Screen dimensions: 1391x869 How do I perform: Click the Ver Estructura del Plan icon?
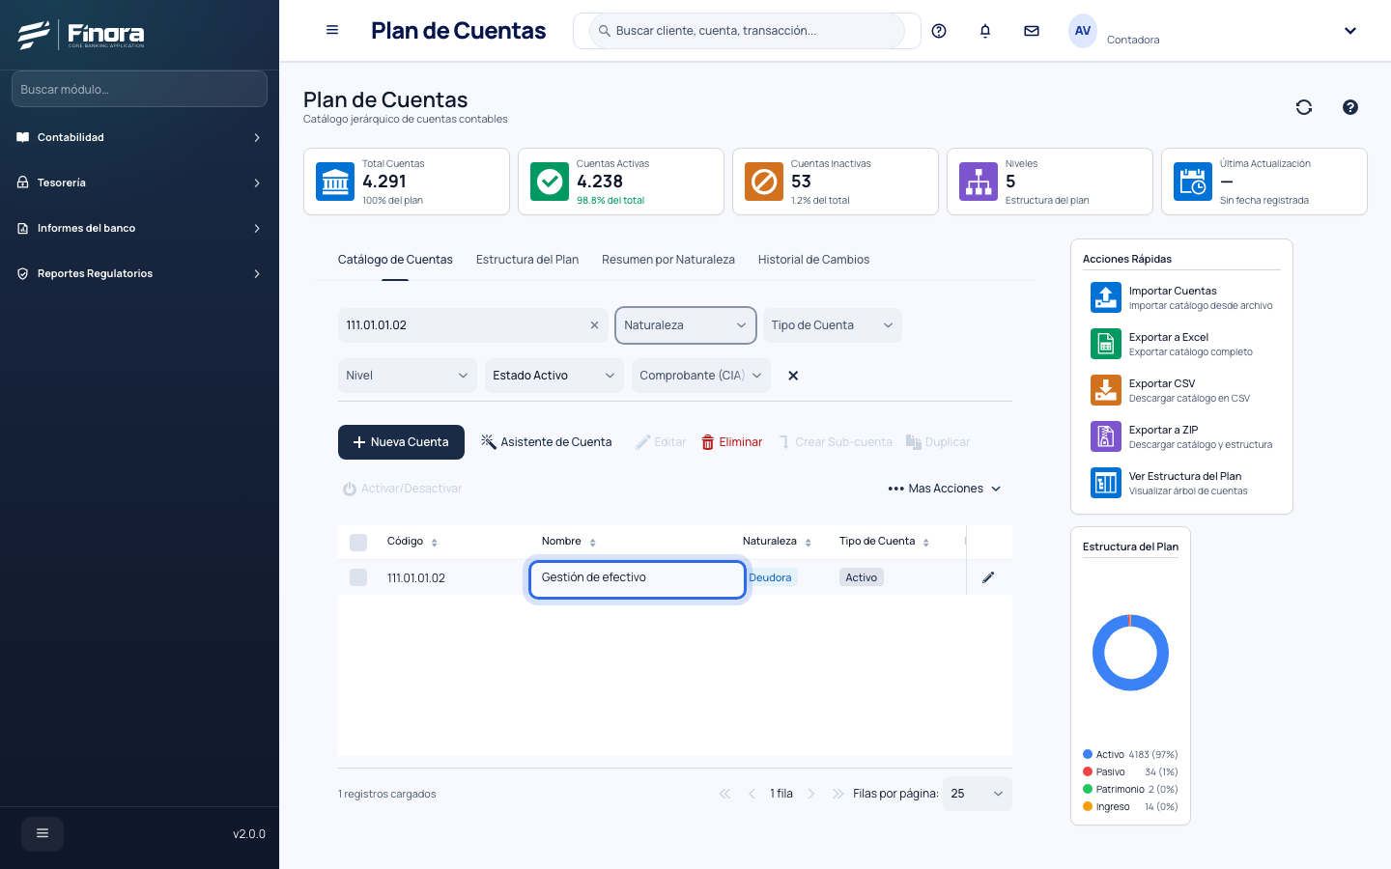(x=1106, y=483)
